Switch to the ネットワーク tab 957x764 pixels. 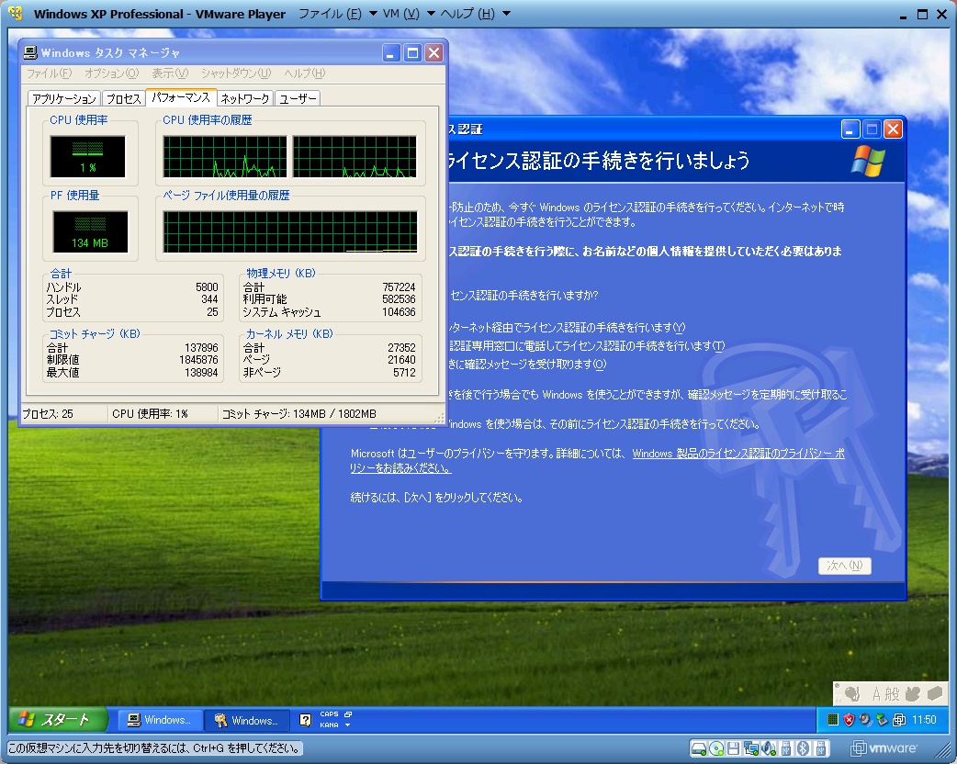point(244,99)
